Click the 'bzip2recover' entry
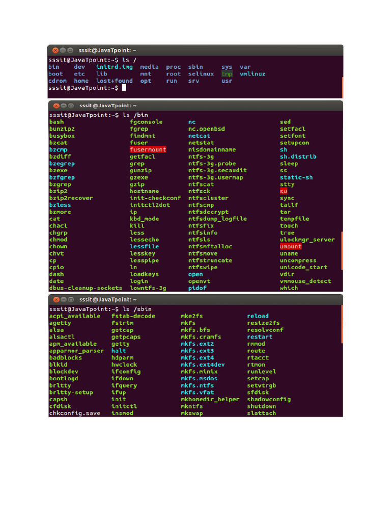This screenshot has width=391, height=522. [71, 198]
